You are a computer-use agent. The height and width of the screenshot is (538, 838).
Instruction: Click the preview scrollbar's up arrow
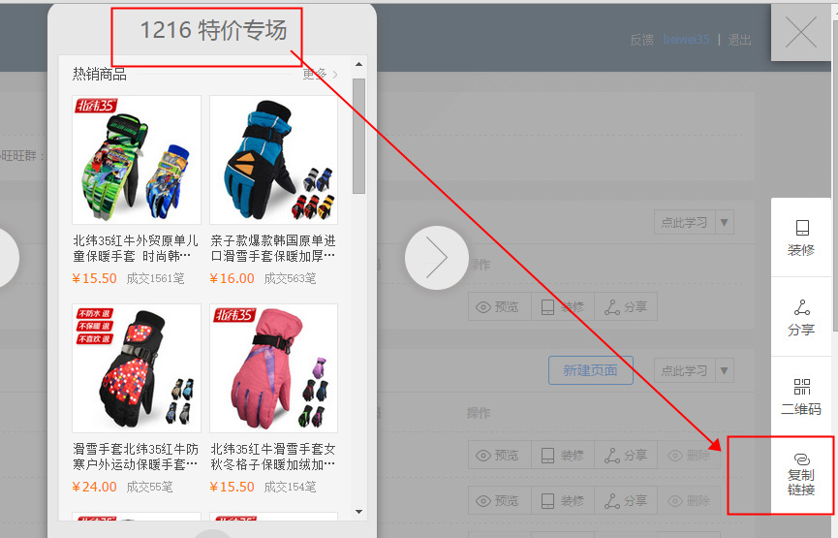pyautogui.click(x=358, y=66)
